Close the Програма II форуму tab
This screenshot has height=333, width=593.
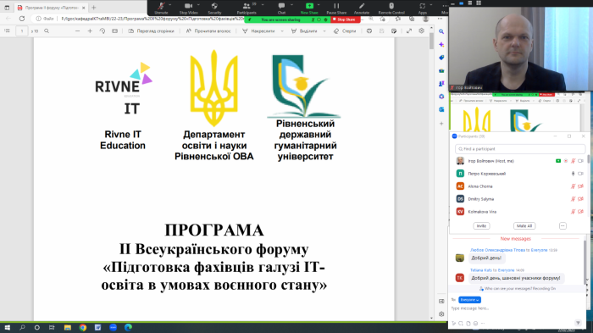coord(84,8)
